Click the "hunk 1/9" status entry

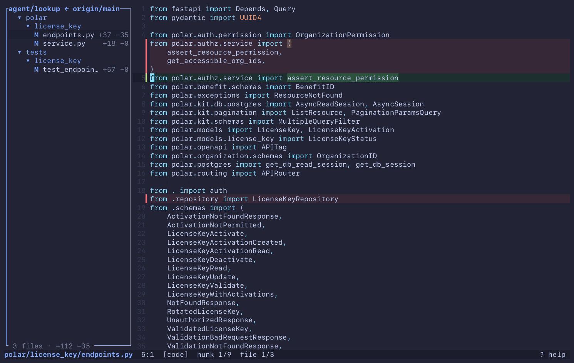(x=214, y=355)
